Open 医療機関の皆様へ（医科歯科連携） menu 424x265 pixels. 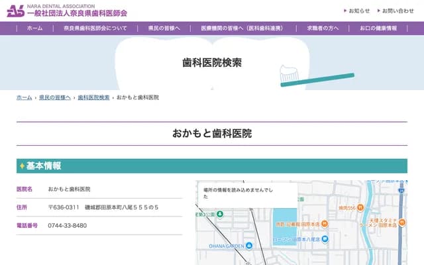(x=242, y=28)
